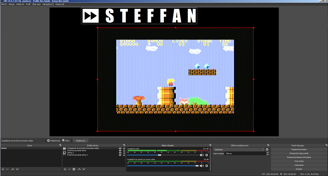Open Zbiór scen menu
This screenshot has width=328, height=176.
37,4
